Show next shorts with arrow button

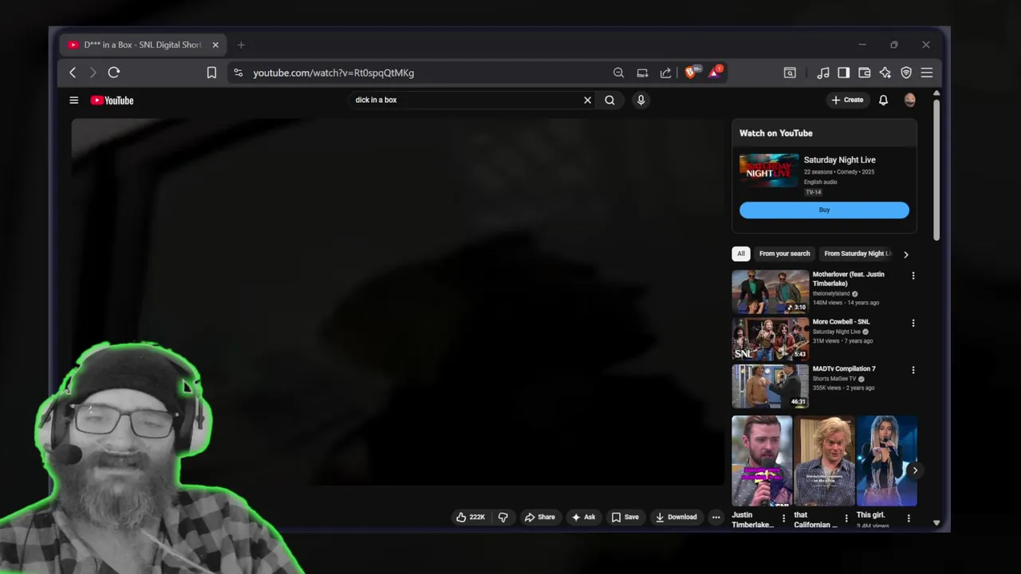point(915,470)
